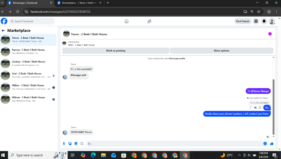Image resolution: width=281 pixels, height=159 pixels.
Task: Open Task View on taskbar
Action: pos(73,155)
